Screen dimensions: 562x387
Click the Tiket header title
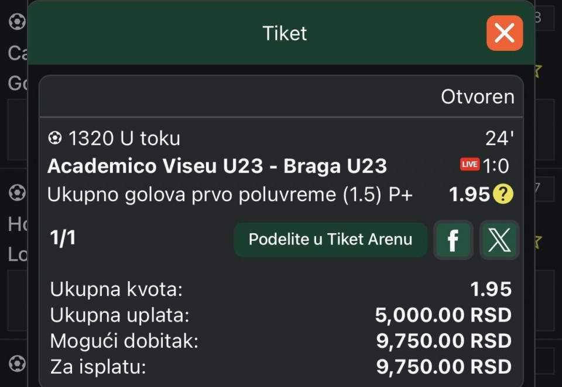coord(285,33)
